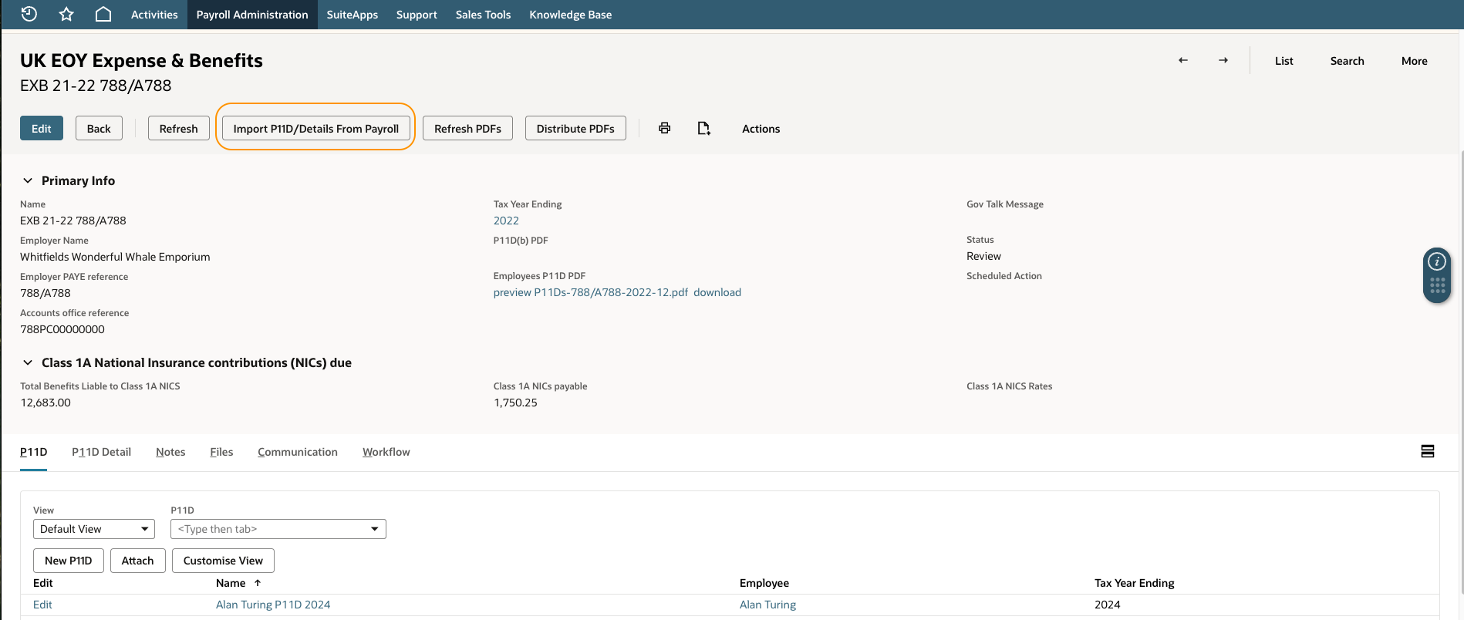Click the Refresh PDFs button
This screenshot has width=1464, height=620.
coord(467,128)
